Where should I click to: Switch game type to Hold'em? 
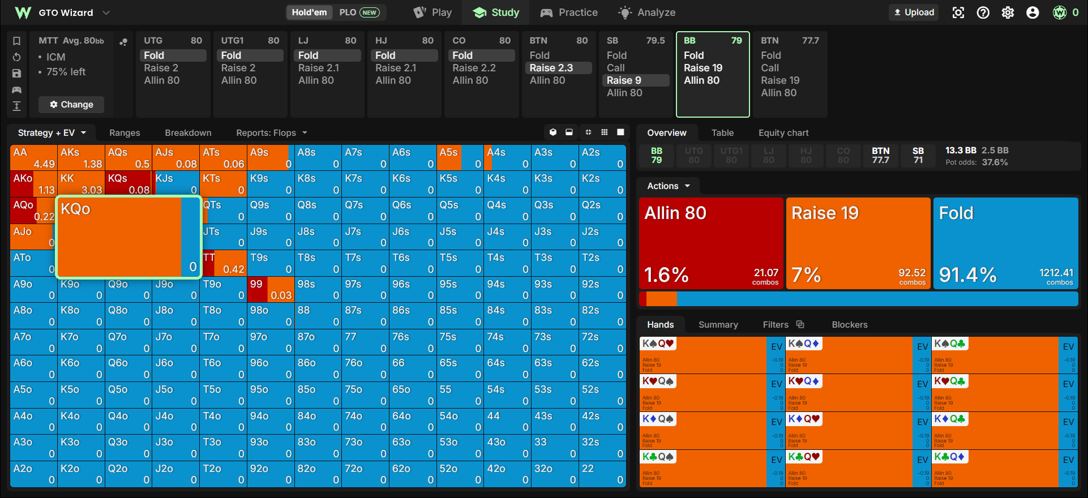point(310,12)
